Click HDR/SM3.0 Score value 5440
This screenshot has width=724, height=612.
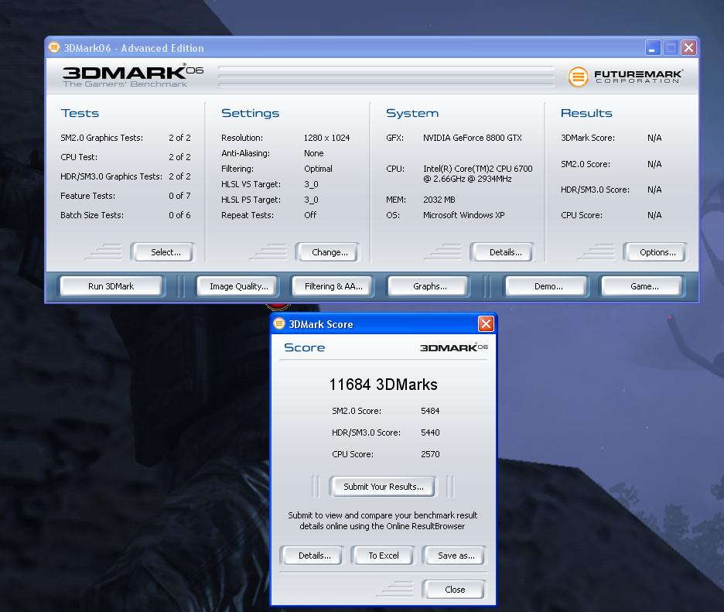[x=430, y=433]
